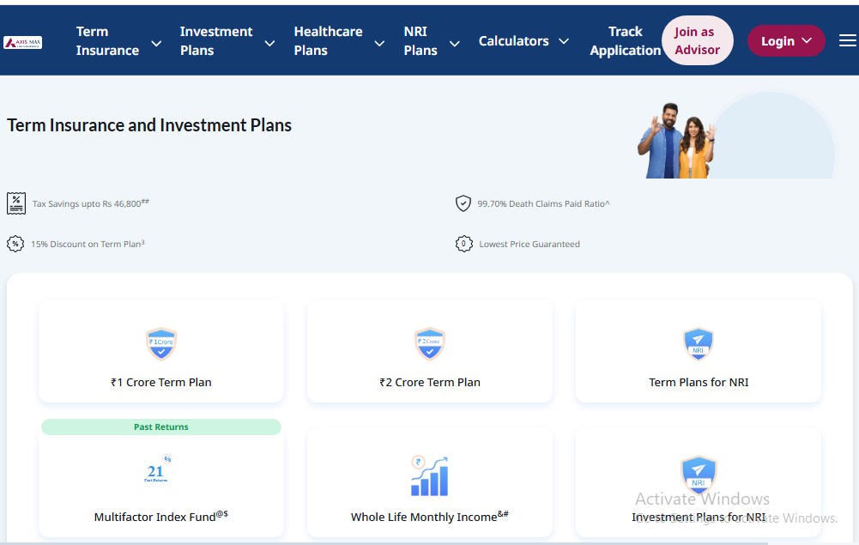Open the Term Insurance menu

tap(107, 40)
